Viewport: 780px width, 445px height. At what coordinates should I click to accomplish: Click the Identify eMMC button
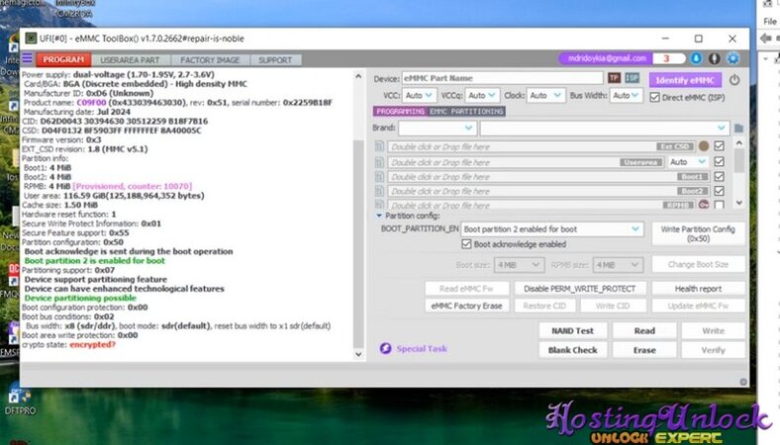(x=685, y=79)
